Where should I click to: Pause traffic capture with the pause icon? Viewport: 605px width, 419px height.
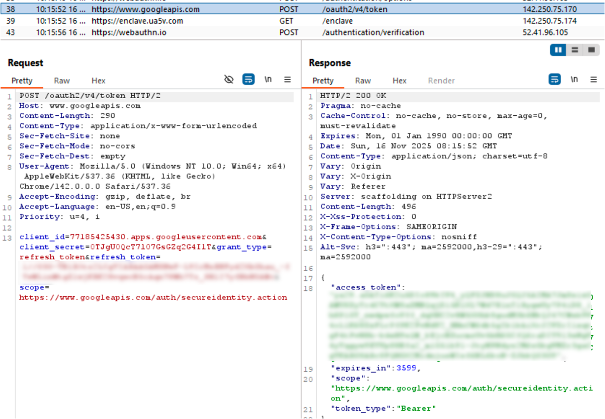(x=557, y=49)
